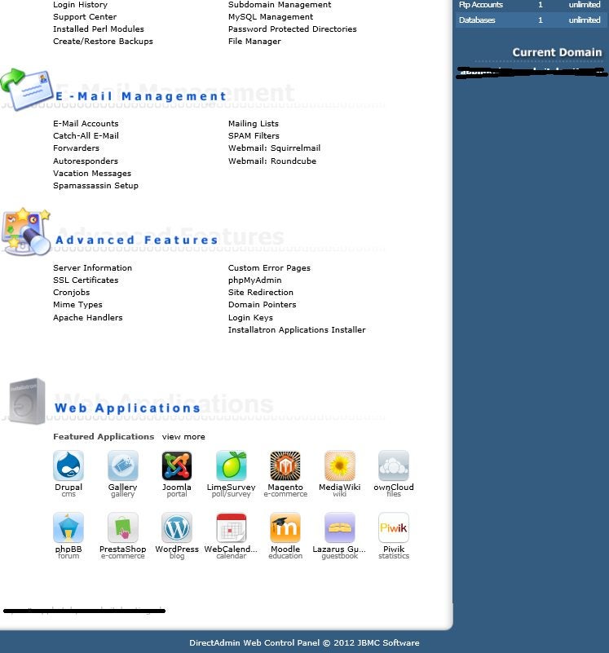
Task: Open the ownCloud files icon
Action: (x=394, y=465)
